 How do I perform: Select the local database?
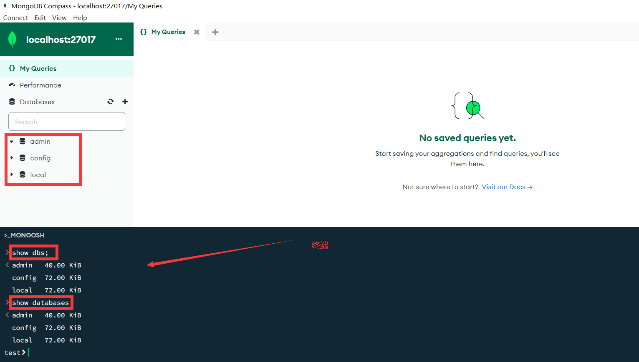tap(38, 175)
